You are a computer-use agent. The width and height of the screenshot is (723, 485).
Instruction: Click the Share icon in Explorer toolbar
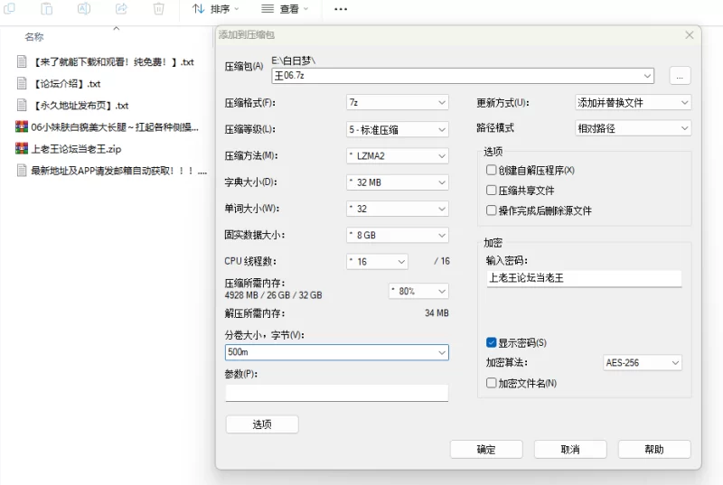[121, 8]
